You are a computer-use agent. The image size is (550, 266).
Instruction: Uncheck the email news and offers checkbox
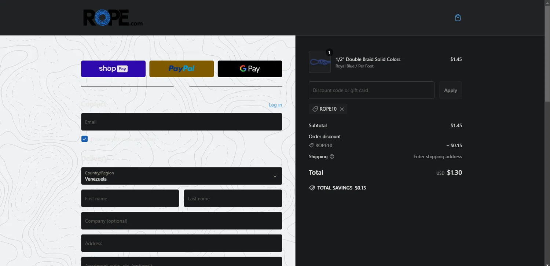pyautogui.click(x=85, y=139)
